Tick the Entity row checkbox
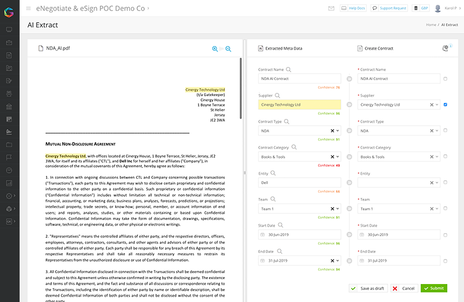Viewport: 464px width, 302px height. point(445,182)
